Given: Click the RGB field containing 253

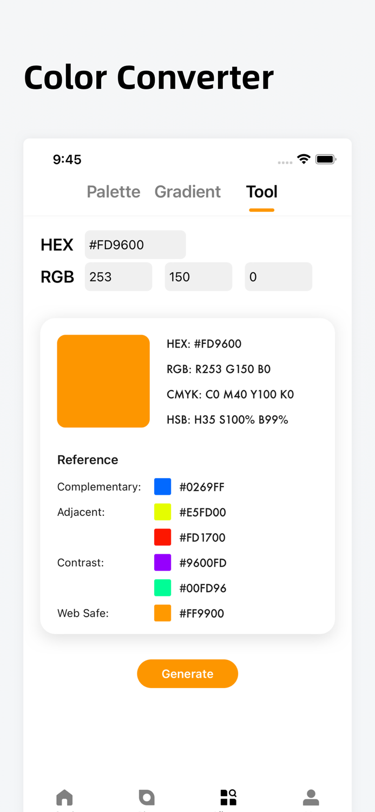Looking at the screenshot, I should pyautogui.click(x=119, y=277).
